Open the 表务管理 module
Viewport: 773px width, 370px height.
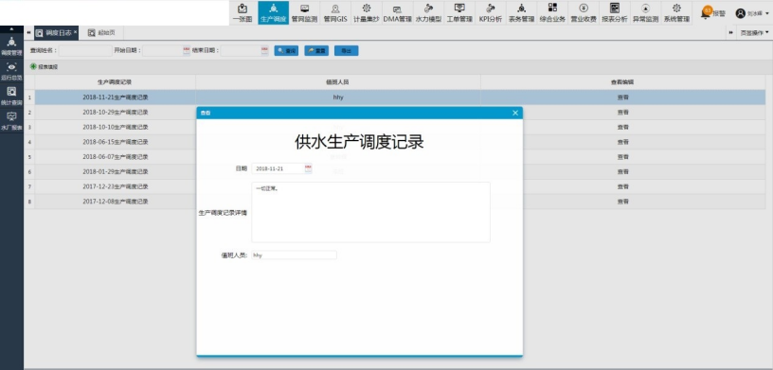pos(522,13)
